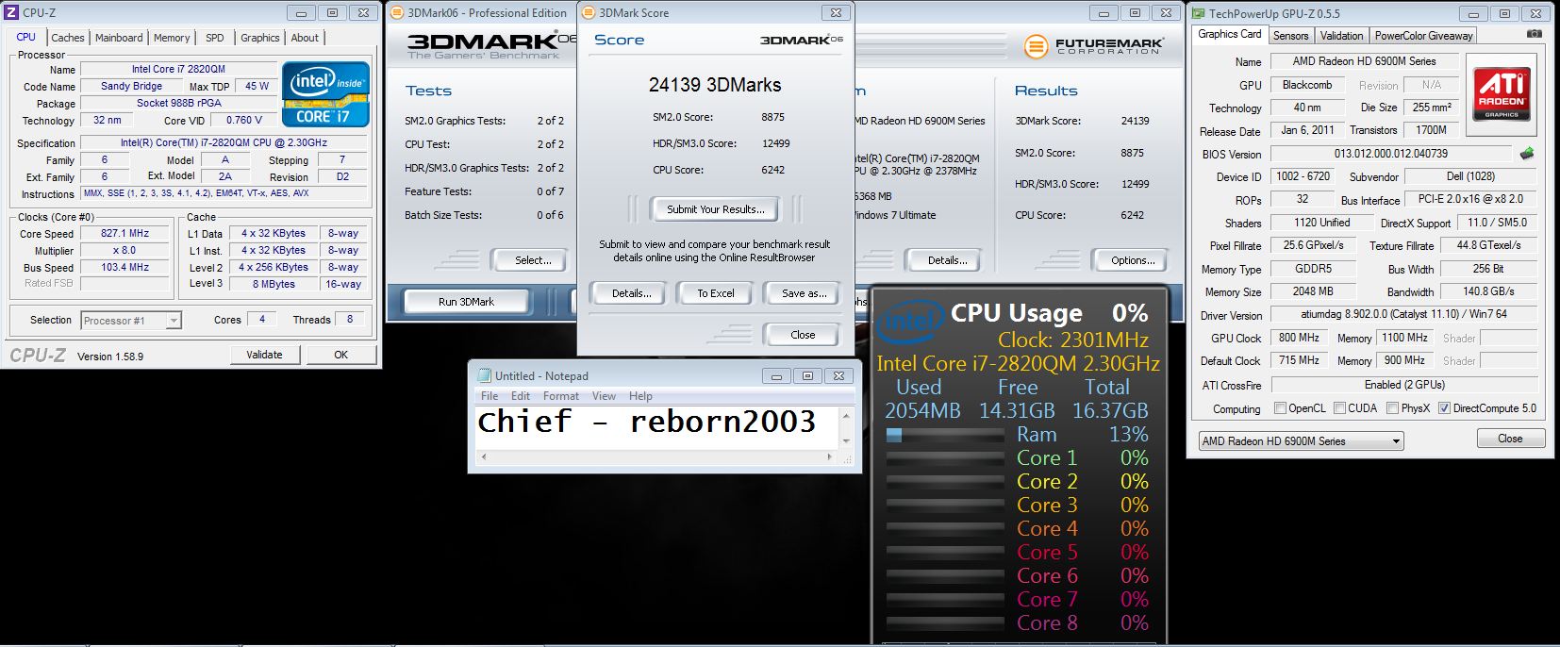The height and width of the screenshot is (647, 1560).
Task: Click the Driver Version field in GPU-Z
Action: click(x=1402, y=314)
